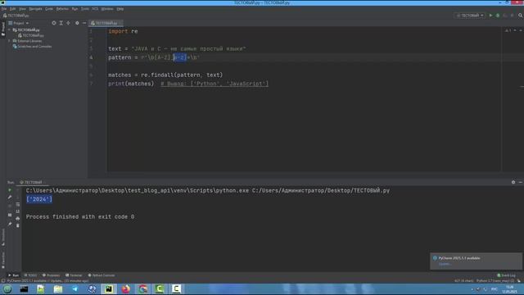The image size is (524, 295).
Task: Click Windows Start button on taskbar
Action: pos(7,289)
